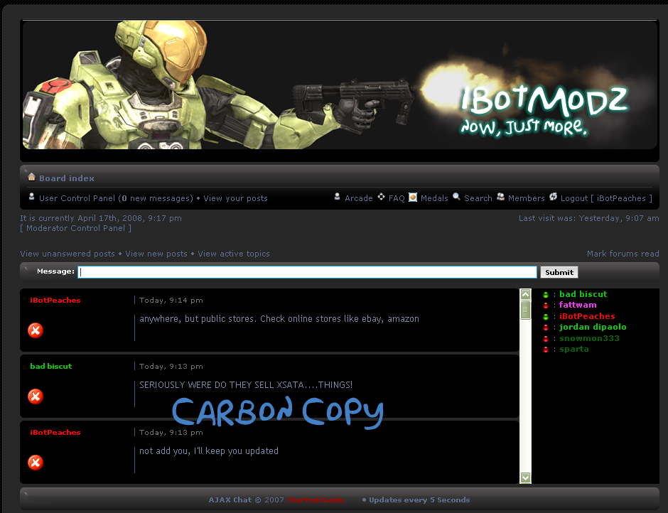Select bad biscut in online users list
This screenshot has height=513, width=668.
(583, 294)
